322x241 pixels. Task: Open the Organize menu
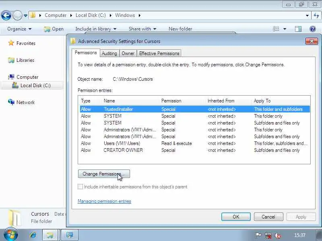(19, 29)
